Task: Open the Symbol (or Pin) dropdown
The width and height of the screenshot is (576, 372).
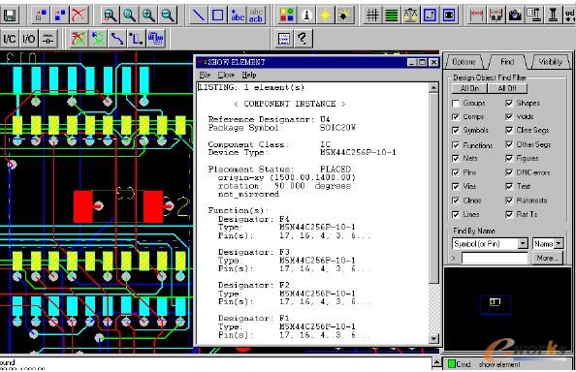Action: tap(523, 243)
